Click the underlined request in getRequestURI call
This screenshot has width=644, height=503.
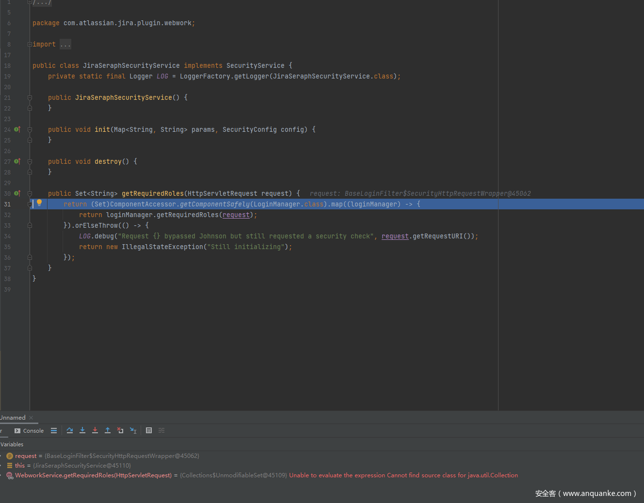pos(395,236)
